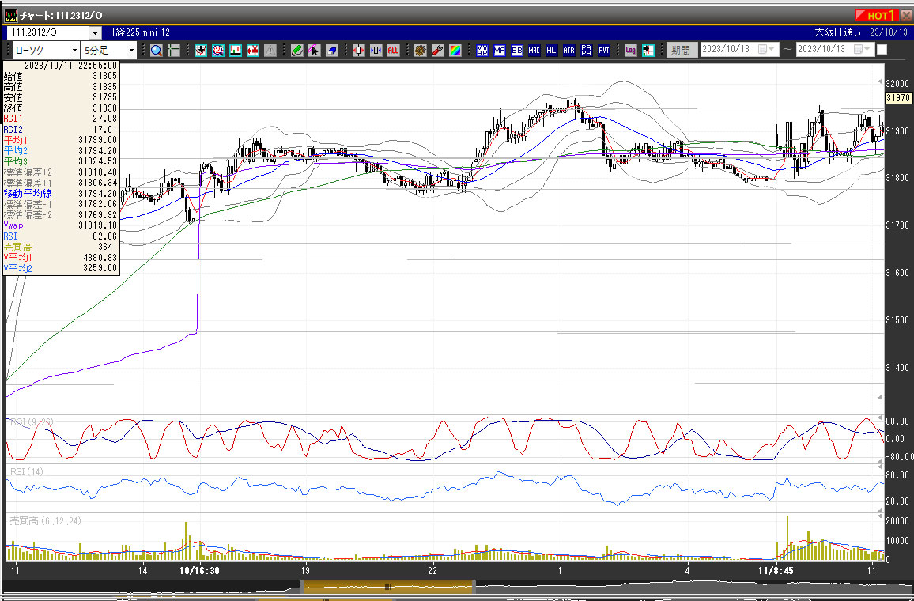Click the 日経225mini 12 instrument name
This screenshot has height=601, width=914.
pos(138,32)
